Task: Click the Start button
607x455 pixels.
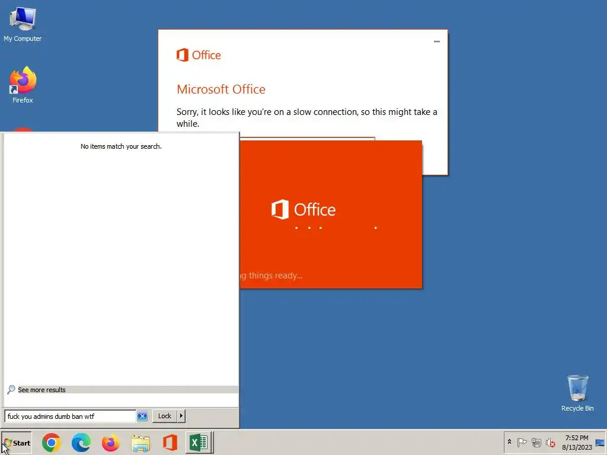Action: coord(17,443)
